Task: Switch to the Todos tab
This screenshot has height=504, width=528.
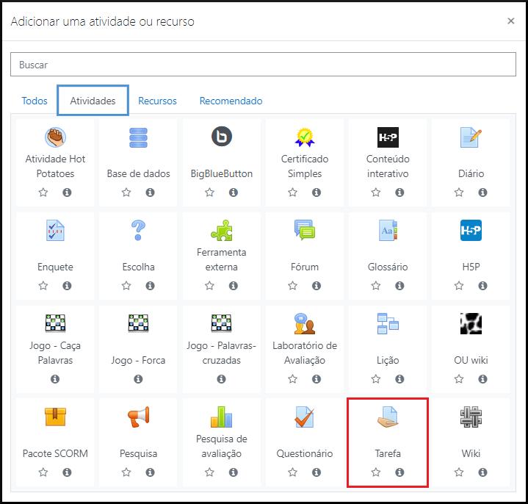Action: 35,101
